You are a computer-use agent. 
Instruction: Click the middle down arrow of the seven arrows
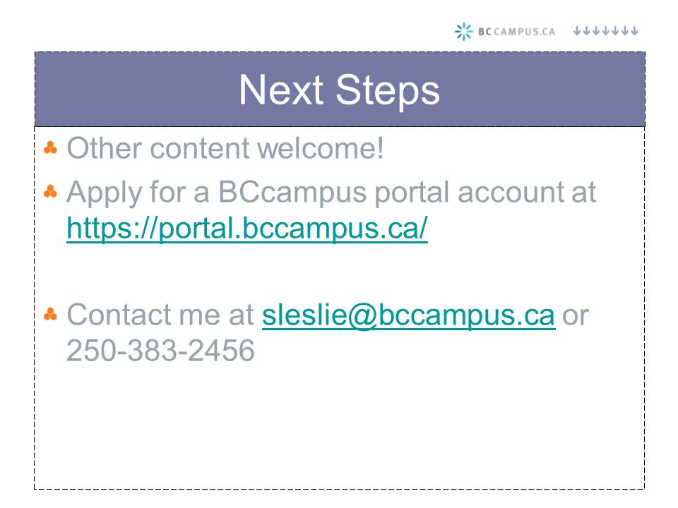(x=605, y=30)
